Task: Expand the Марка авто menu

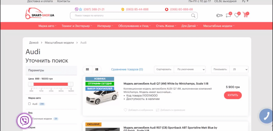Action: [x=47, y=26]
